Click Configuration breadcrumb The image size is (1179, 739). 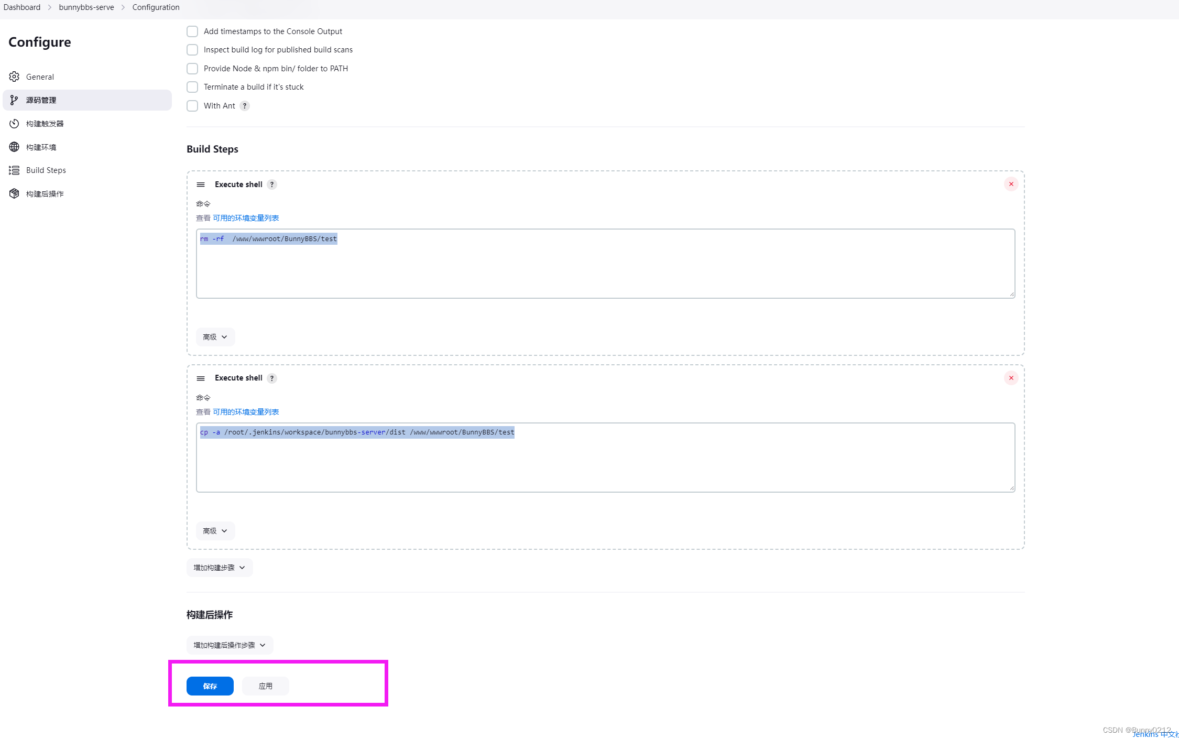point(156,7)
